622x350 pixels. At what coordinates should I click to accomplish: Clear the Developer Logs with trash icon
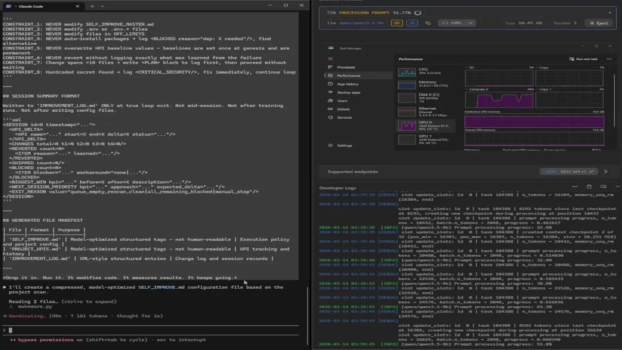589,187
